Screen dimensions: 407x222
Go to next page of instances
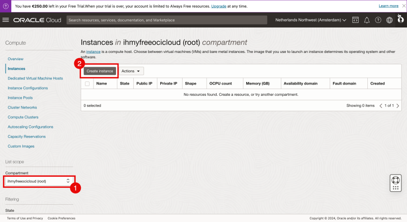pyautogui.click(x=397, y=105)
